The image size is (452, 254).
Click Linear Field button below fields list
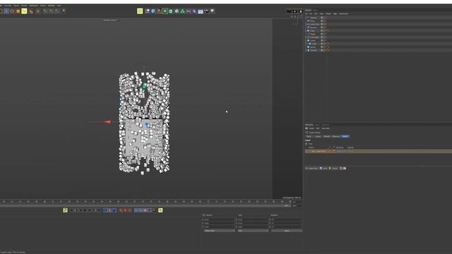tap(311, 168)
